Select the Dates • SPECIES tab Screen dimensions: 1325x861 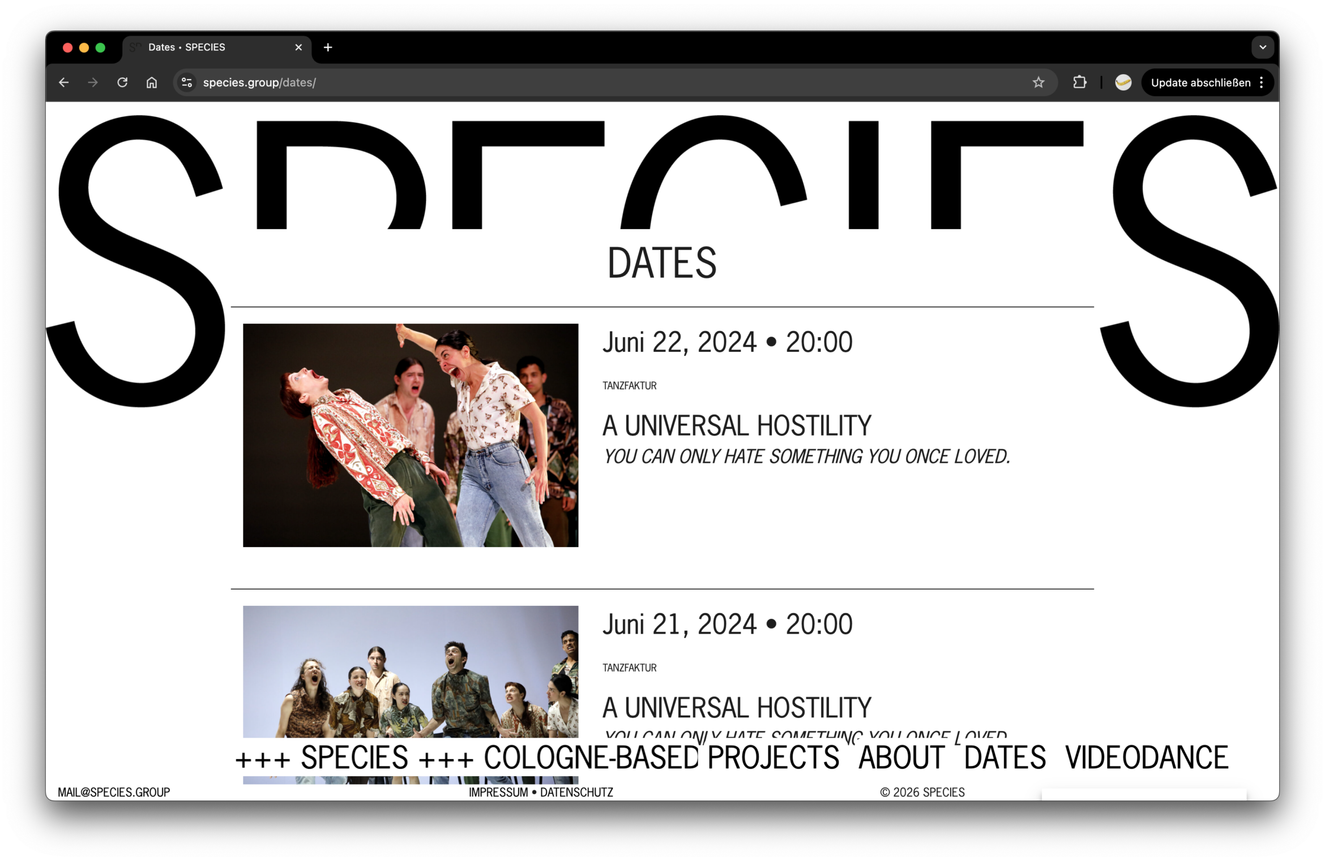187,48
